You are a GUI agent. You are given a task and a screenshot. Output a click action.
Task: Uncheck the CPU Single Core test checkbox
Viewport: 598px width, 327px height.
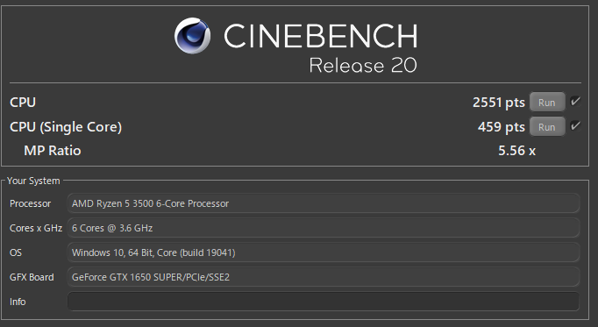pyautogui.click(x=575, y=126)
